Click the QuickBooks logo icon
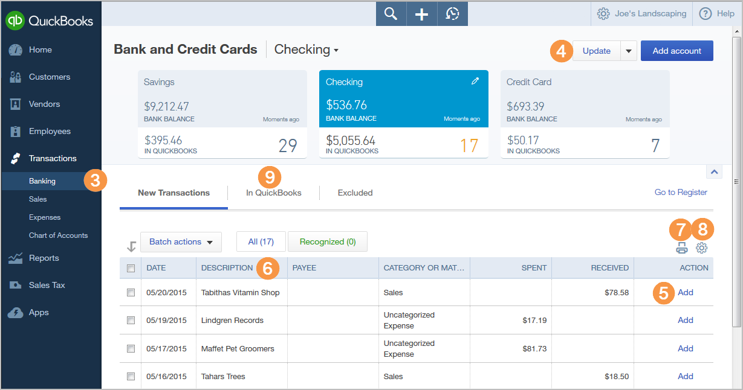Screen dimensions: 743x390 pyautogui.click(x=15, y=21)
